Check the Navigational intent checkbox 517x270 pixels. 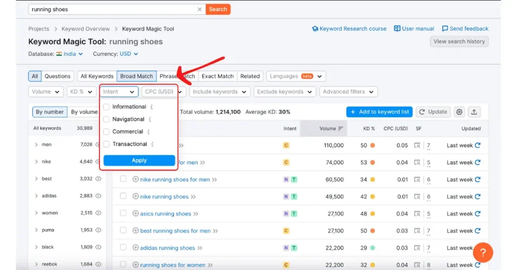coord(106,119)
